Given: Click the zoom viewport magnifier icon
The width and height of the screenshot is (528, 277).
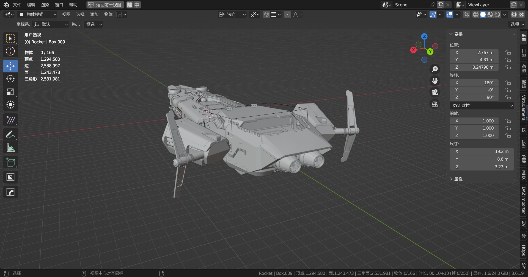Looking at the screenshot, I should click(x=435, y=69).
